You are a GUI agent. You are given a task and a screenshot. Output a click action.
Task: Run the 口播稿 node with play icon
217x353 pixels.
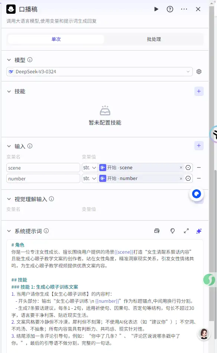pyautogui.click(x=156, y=9)
